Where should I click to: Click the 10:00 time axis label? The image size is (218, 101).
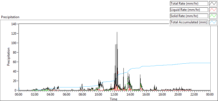[99, 95]
